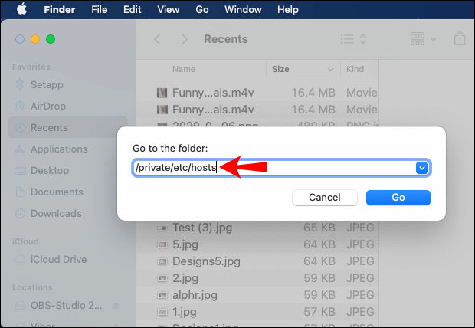Click the Desktop sidebar icon

pyautogui.click(x=20, y=170)
